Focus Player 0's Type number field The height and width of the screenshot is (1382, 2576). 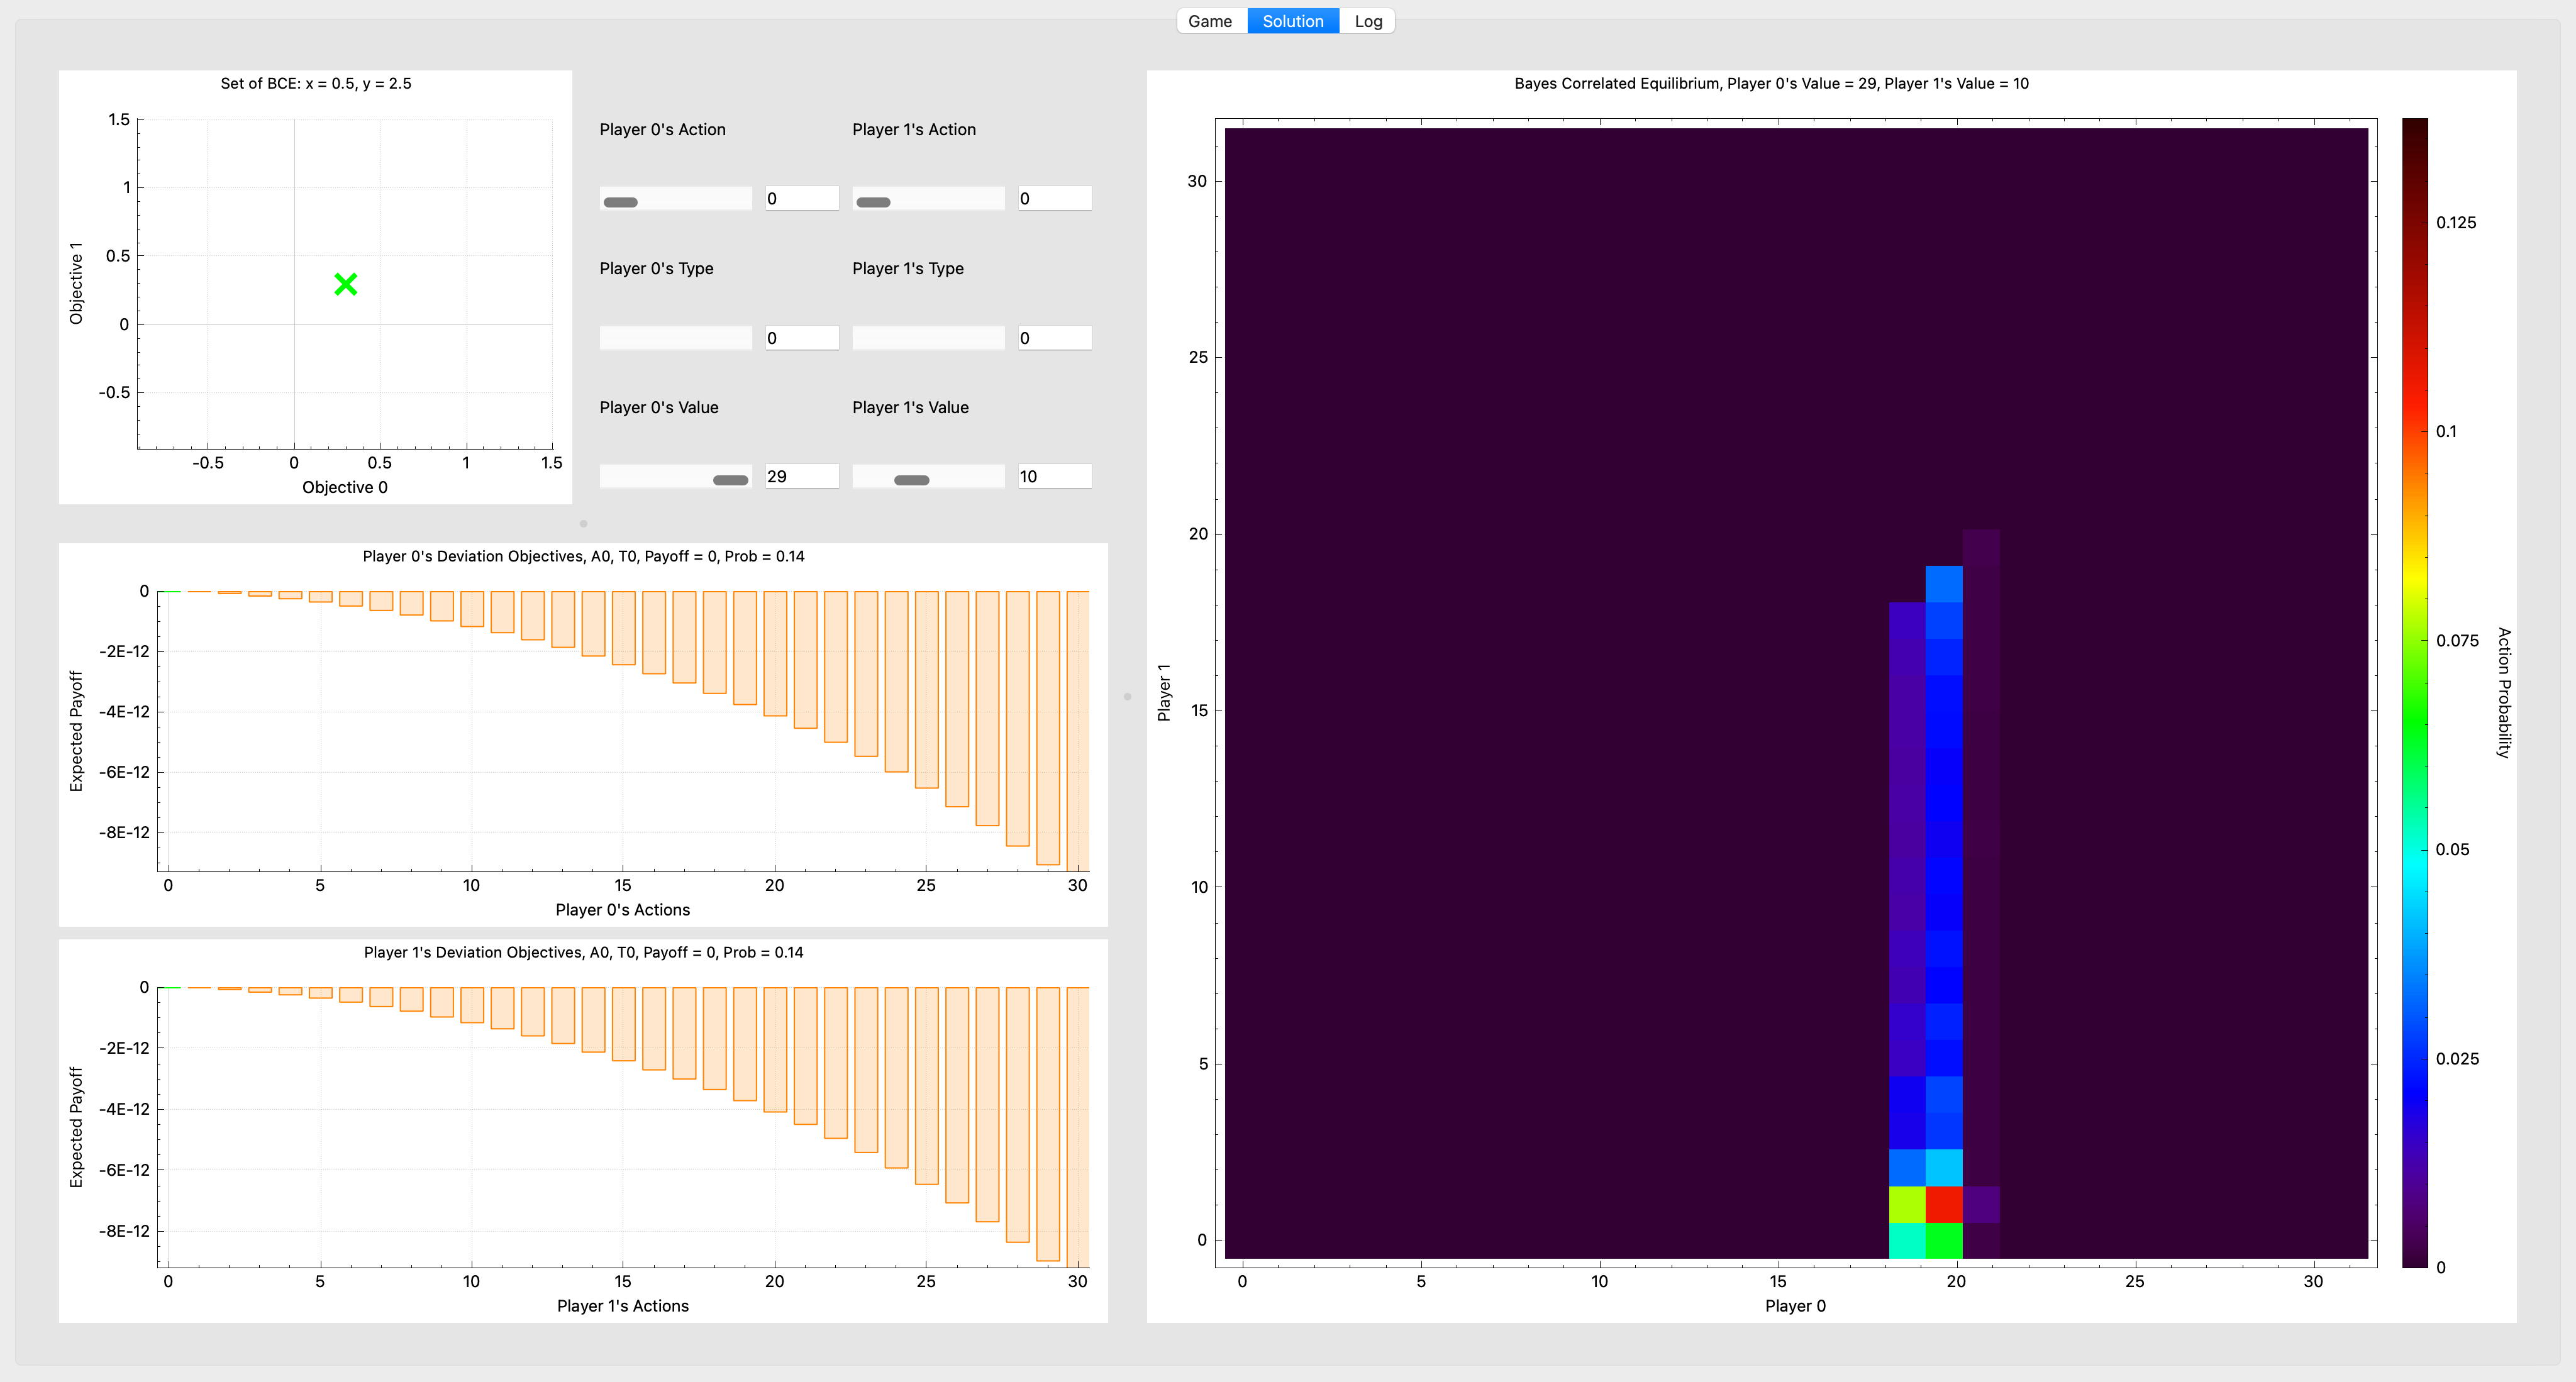[801, 338]
